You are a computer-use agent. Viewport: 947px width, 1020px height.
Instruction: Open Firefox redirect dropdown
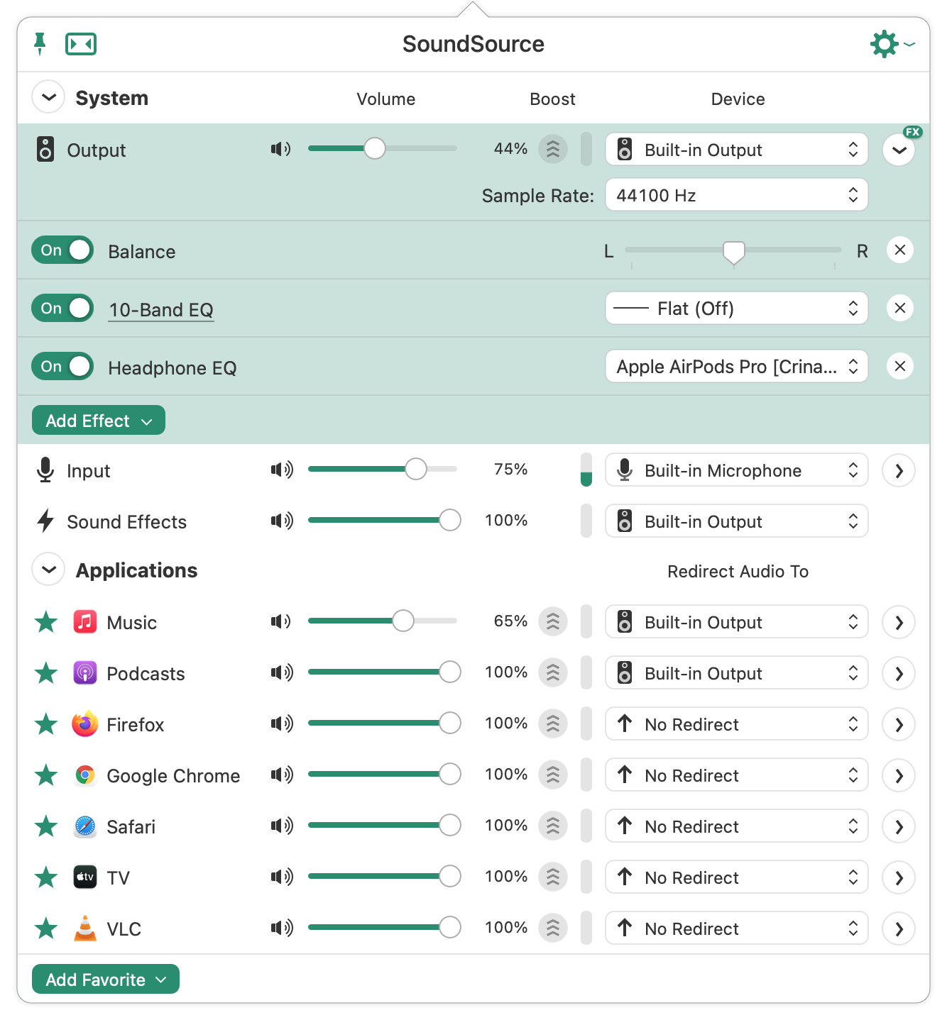[x=737, y=724]
